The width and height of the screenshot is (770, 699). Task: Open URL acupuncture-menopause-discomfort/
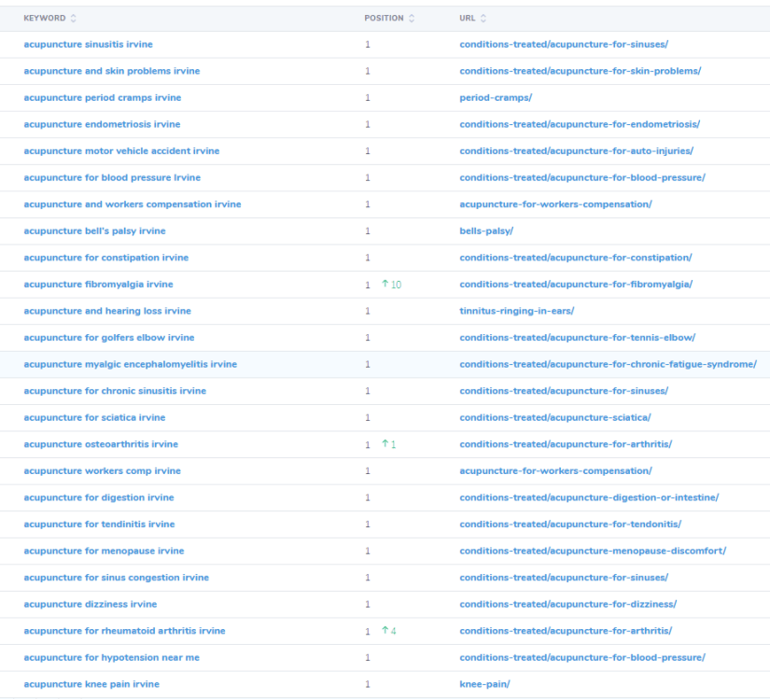pos(593,551)
